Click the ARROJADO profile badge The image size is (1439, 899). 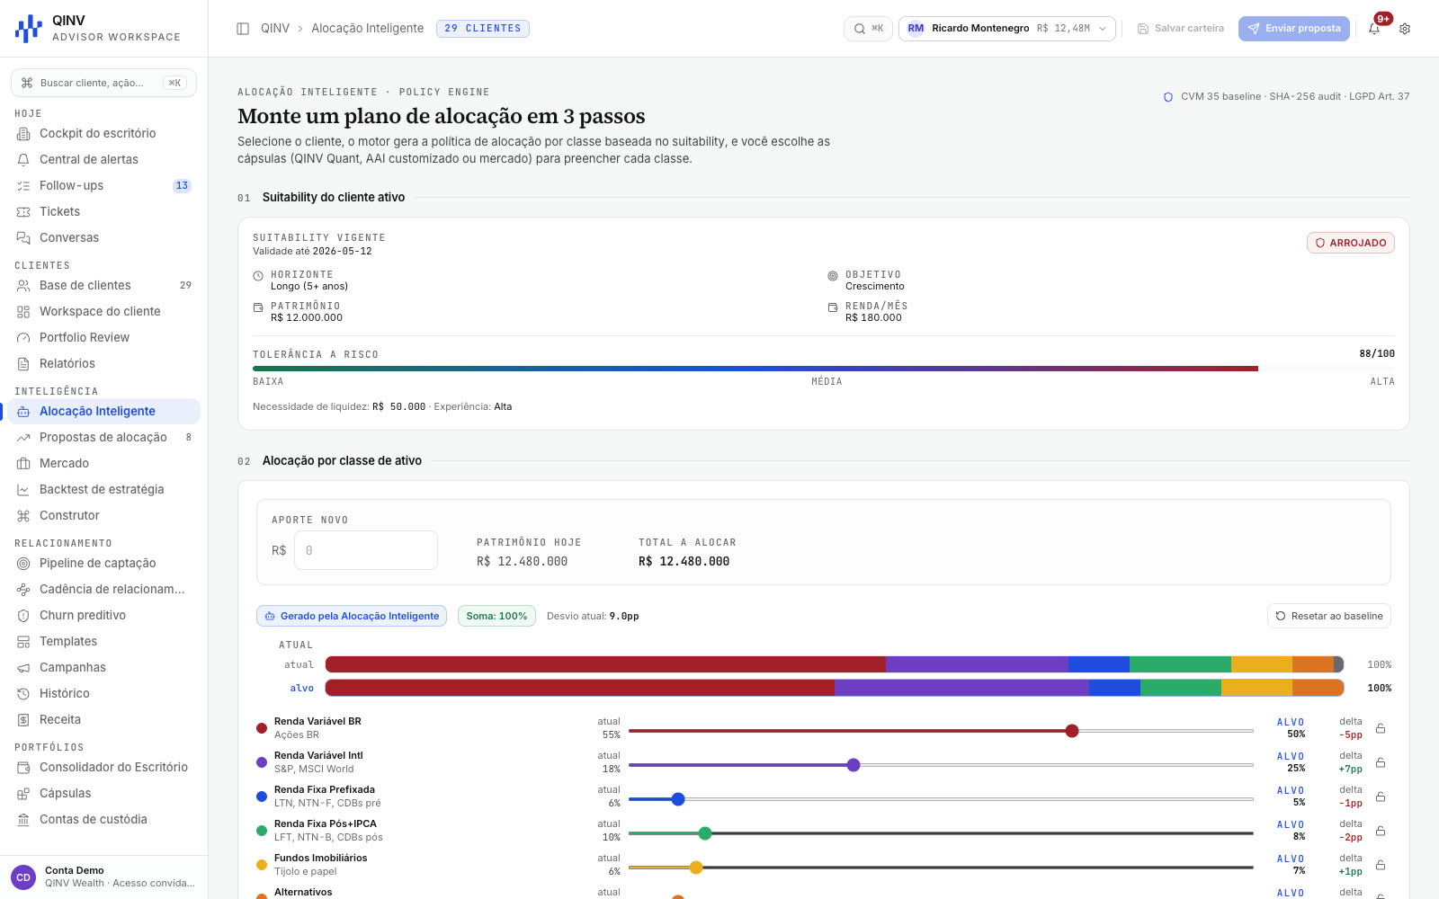pos(1351,243)
